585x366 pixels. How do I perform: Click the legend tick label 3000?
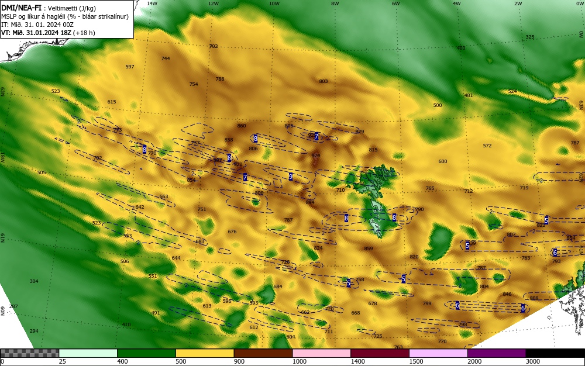tap(533, 361)
